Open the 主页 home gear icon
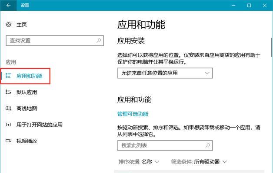Screen dimensions: 273x173 click(x=8, y=24)
